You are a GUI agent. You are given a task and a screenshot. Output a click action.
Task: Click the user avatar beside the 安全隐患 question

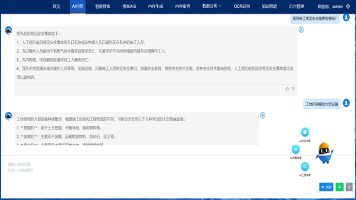(x=346, y=18)
